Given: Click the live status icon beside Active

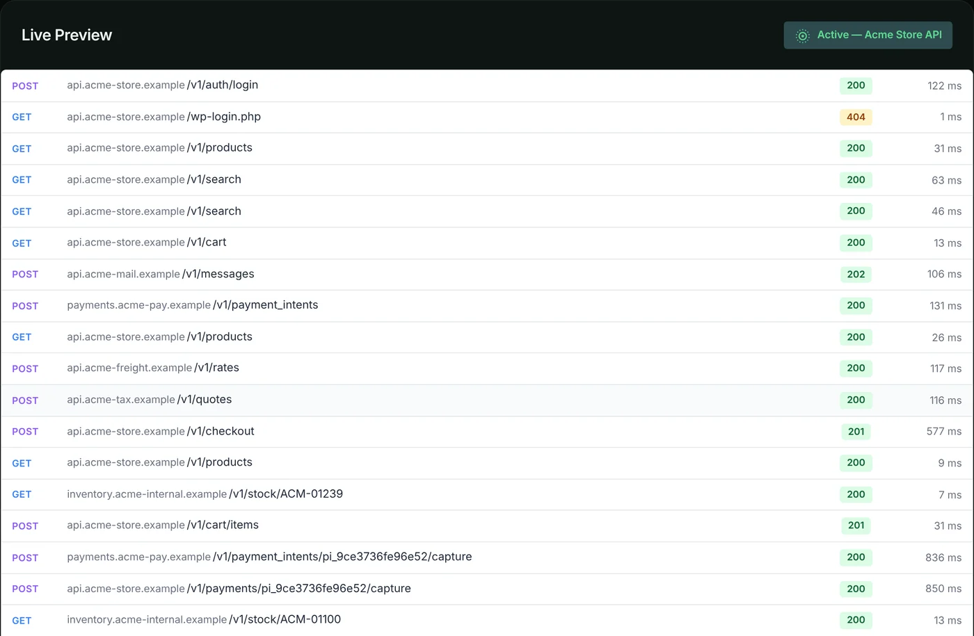Looking at the screenshot, I should click(802, 35).
